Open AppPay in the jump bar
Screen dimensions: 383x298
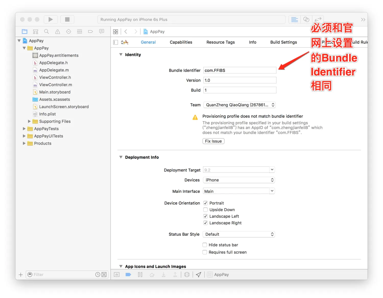154,32
